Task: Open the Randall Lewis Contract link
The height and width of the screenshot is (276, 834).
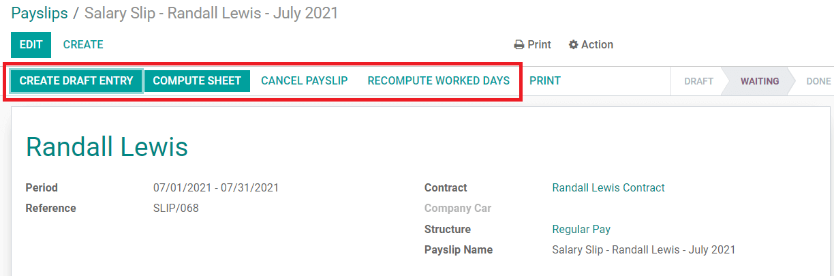Action: 608,187
